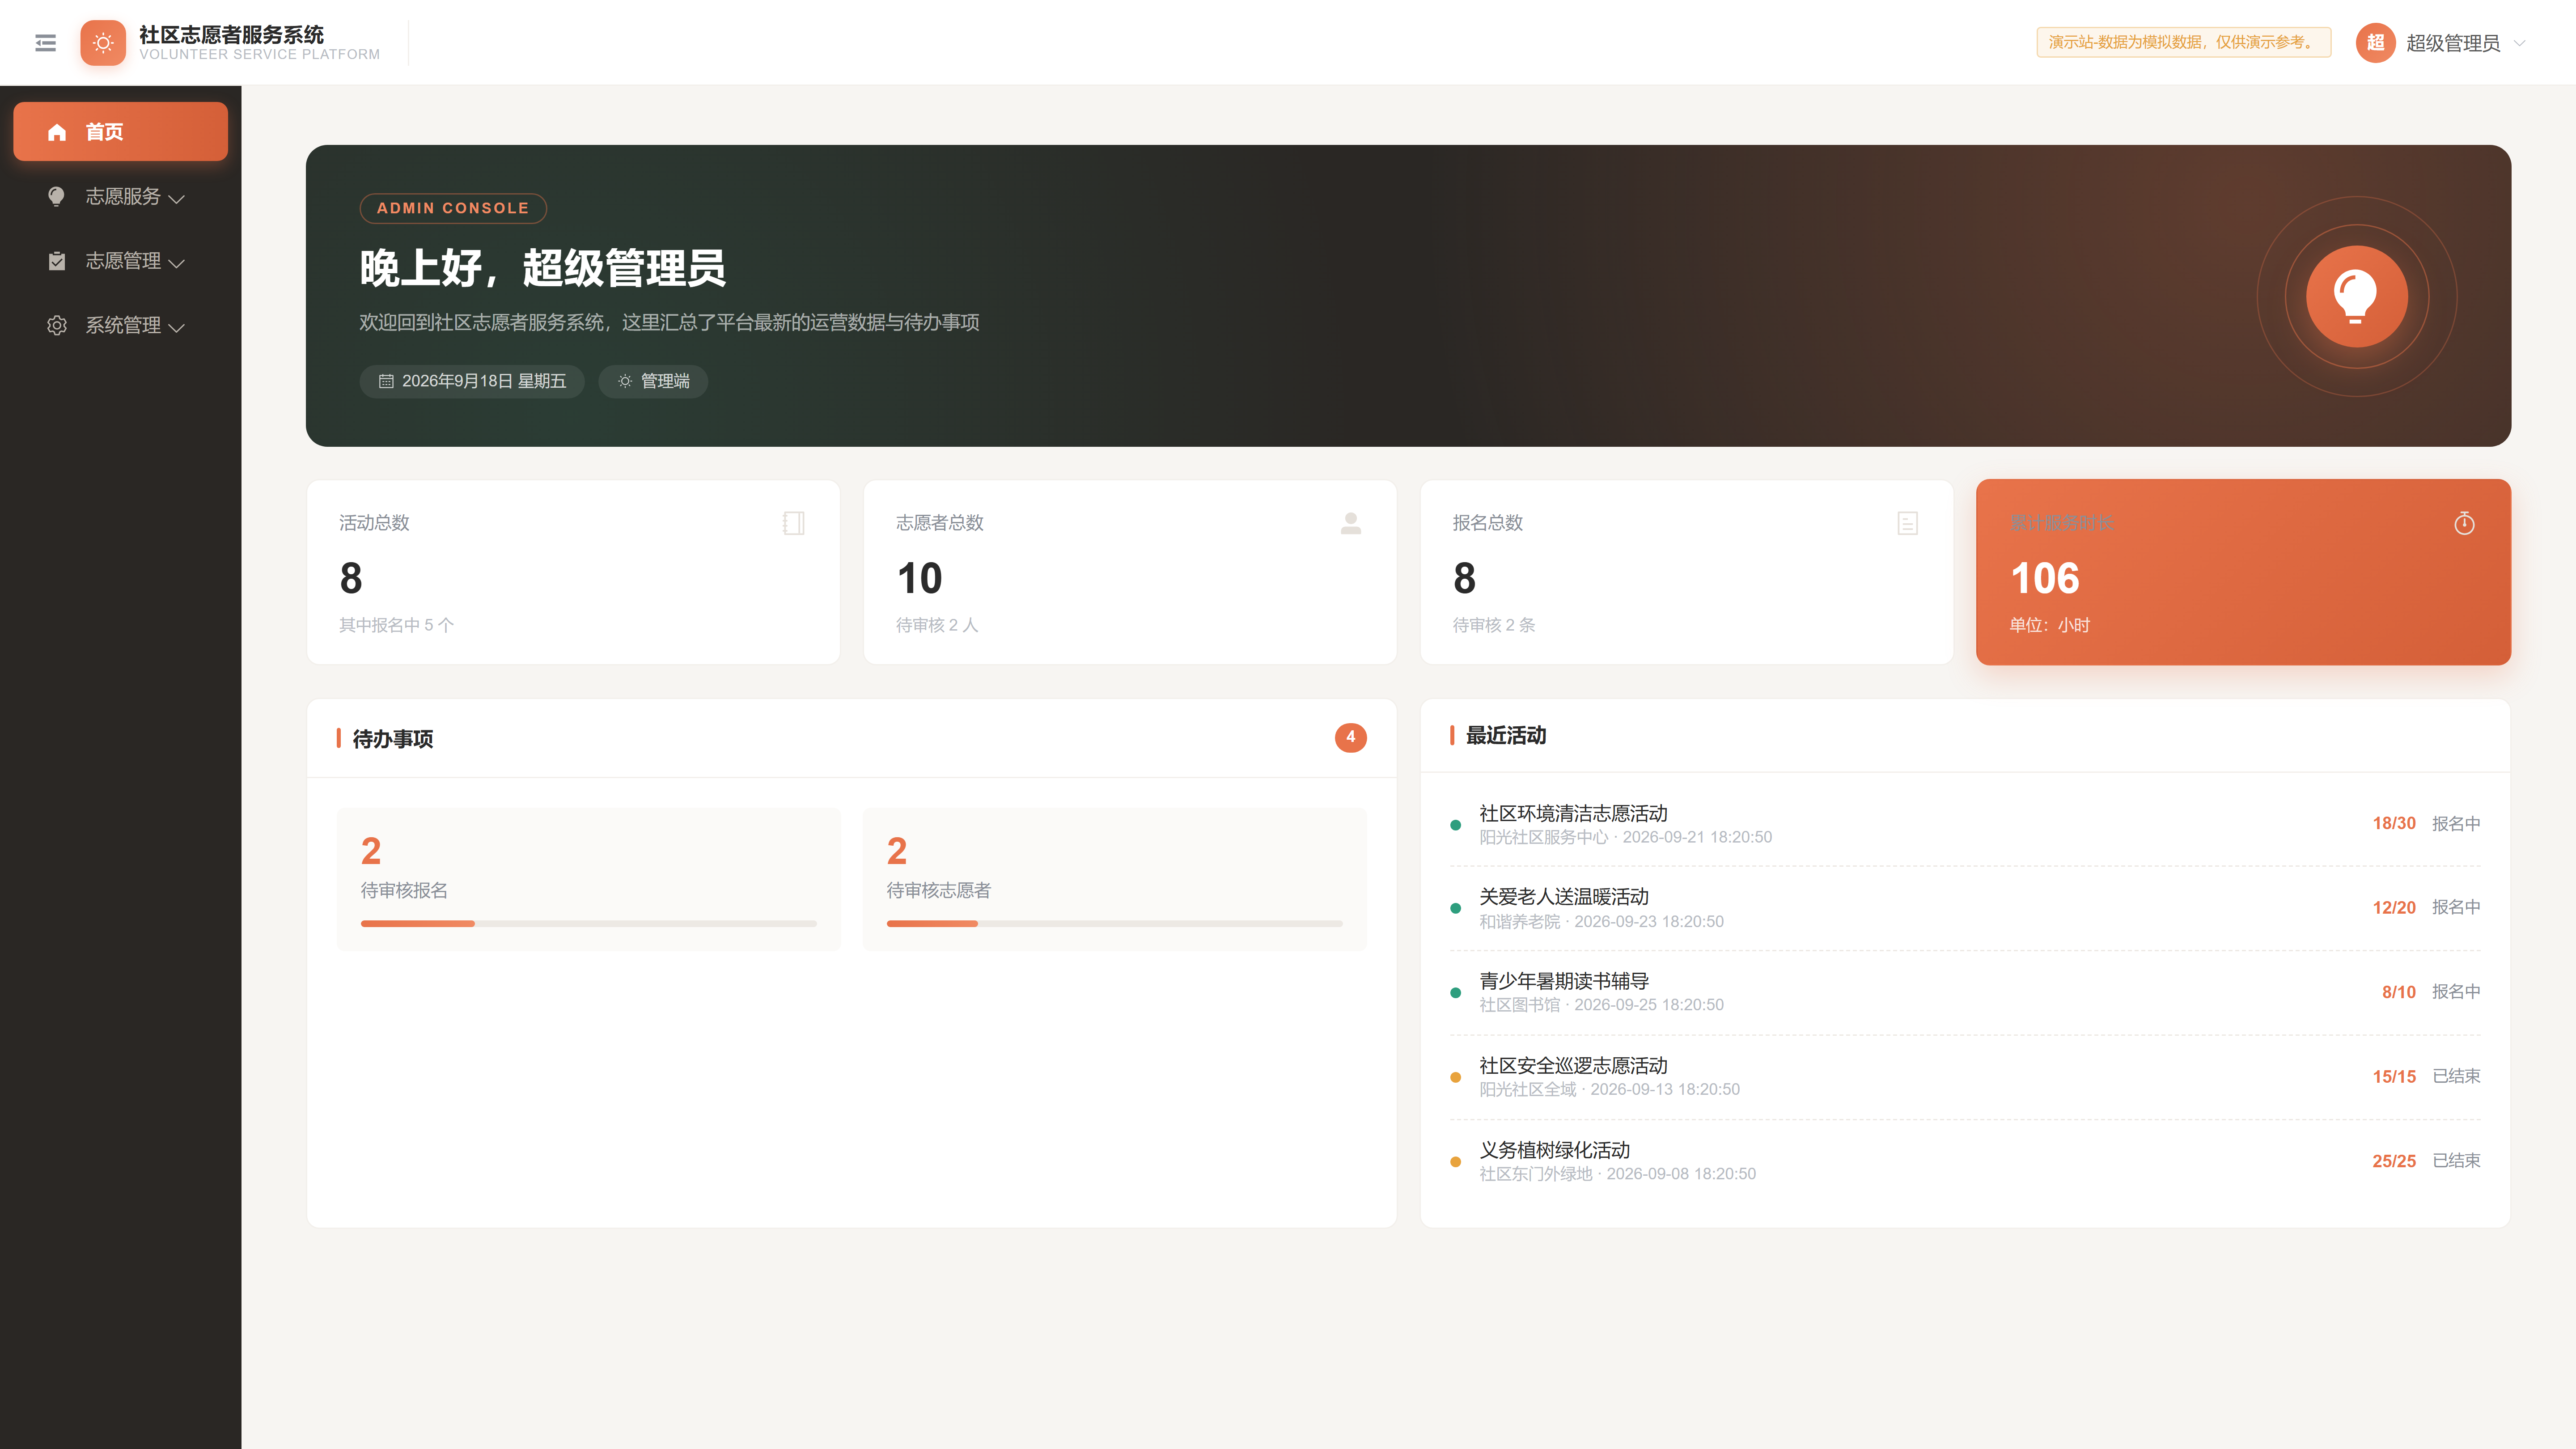Click 关爱老人送温暖活动 activity title
This screenshot has width=2576, height=1449.
(1564, 897)
